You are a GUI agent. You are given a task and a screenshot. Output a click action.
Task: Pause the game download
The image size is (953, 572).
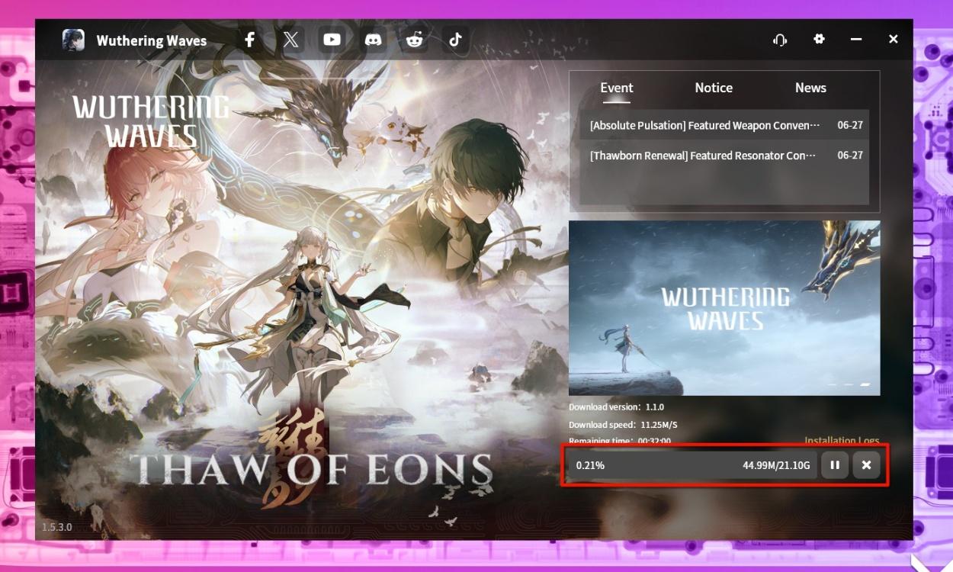pyautogui.click(x=835, y=464)
